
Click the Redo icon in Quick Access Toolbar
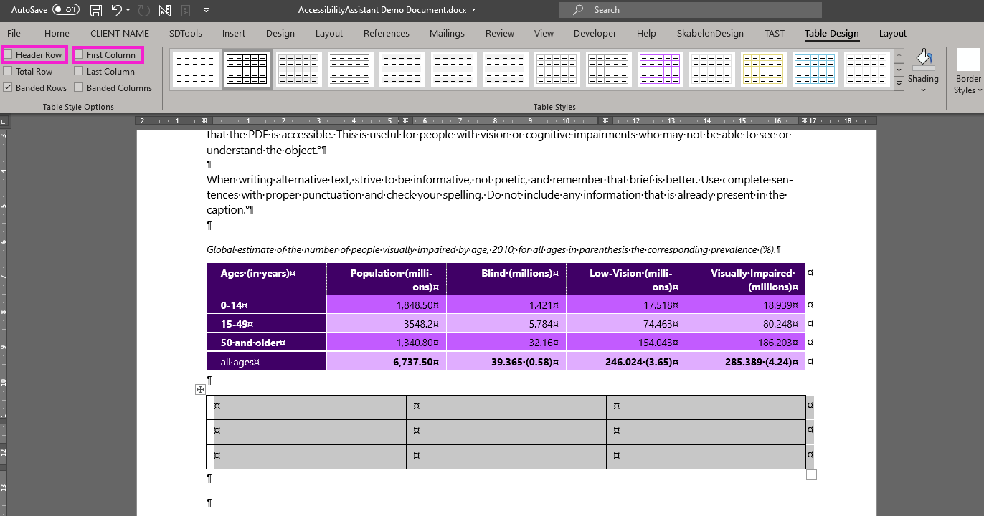pyautogui.click(x=144, y=10)
